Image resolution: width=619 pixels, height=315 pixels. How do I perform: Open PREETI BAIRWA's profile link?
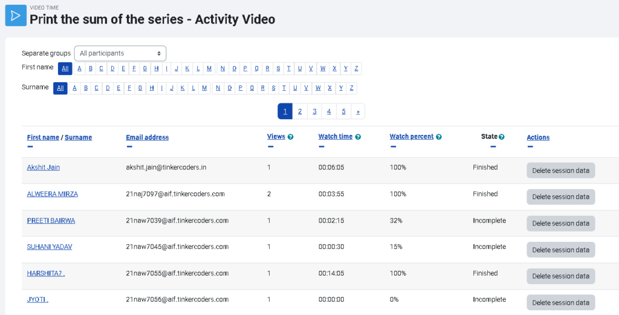tap(51, 221)
